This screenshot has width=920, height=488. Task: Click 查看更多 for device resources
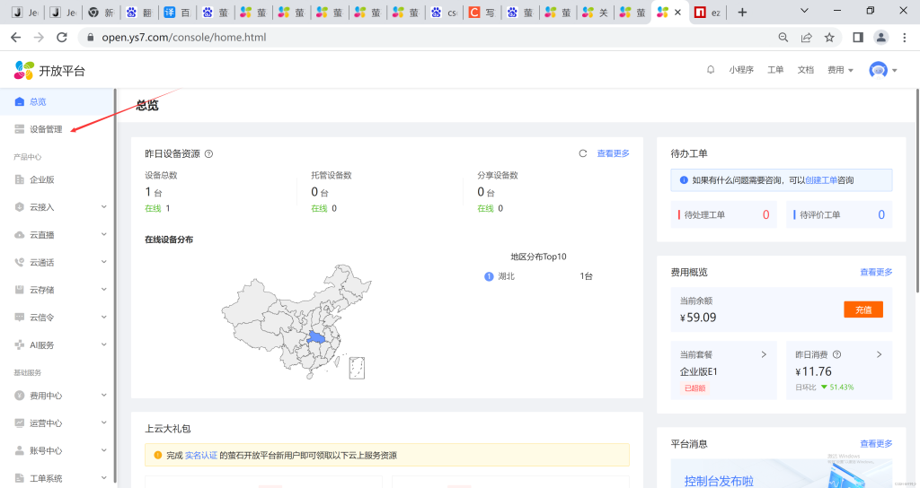[613, 153]
